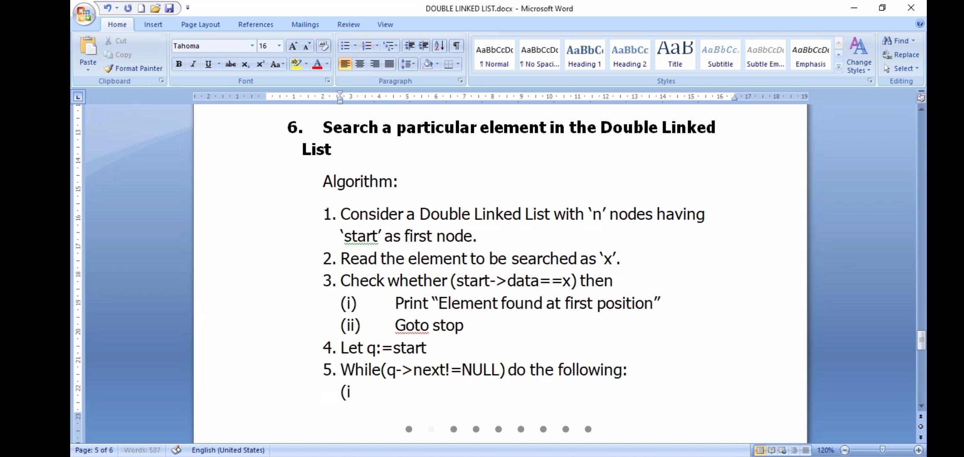Screen dimensions: 964x457
Task: Open the font size dropdown
Action: [x=279, y=46]
